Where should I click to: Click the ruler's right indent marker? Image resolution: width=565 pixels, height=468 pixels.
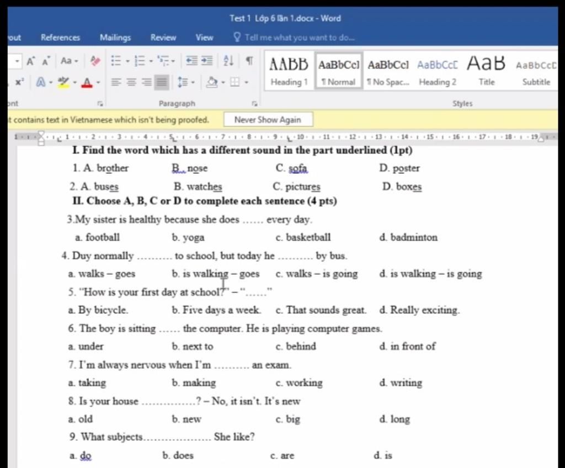541,139
